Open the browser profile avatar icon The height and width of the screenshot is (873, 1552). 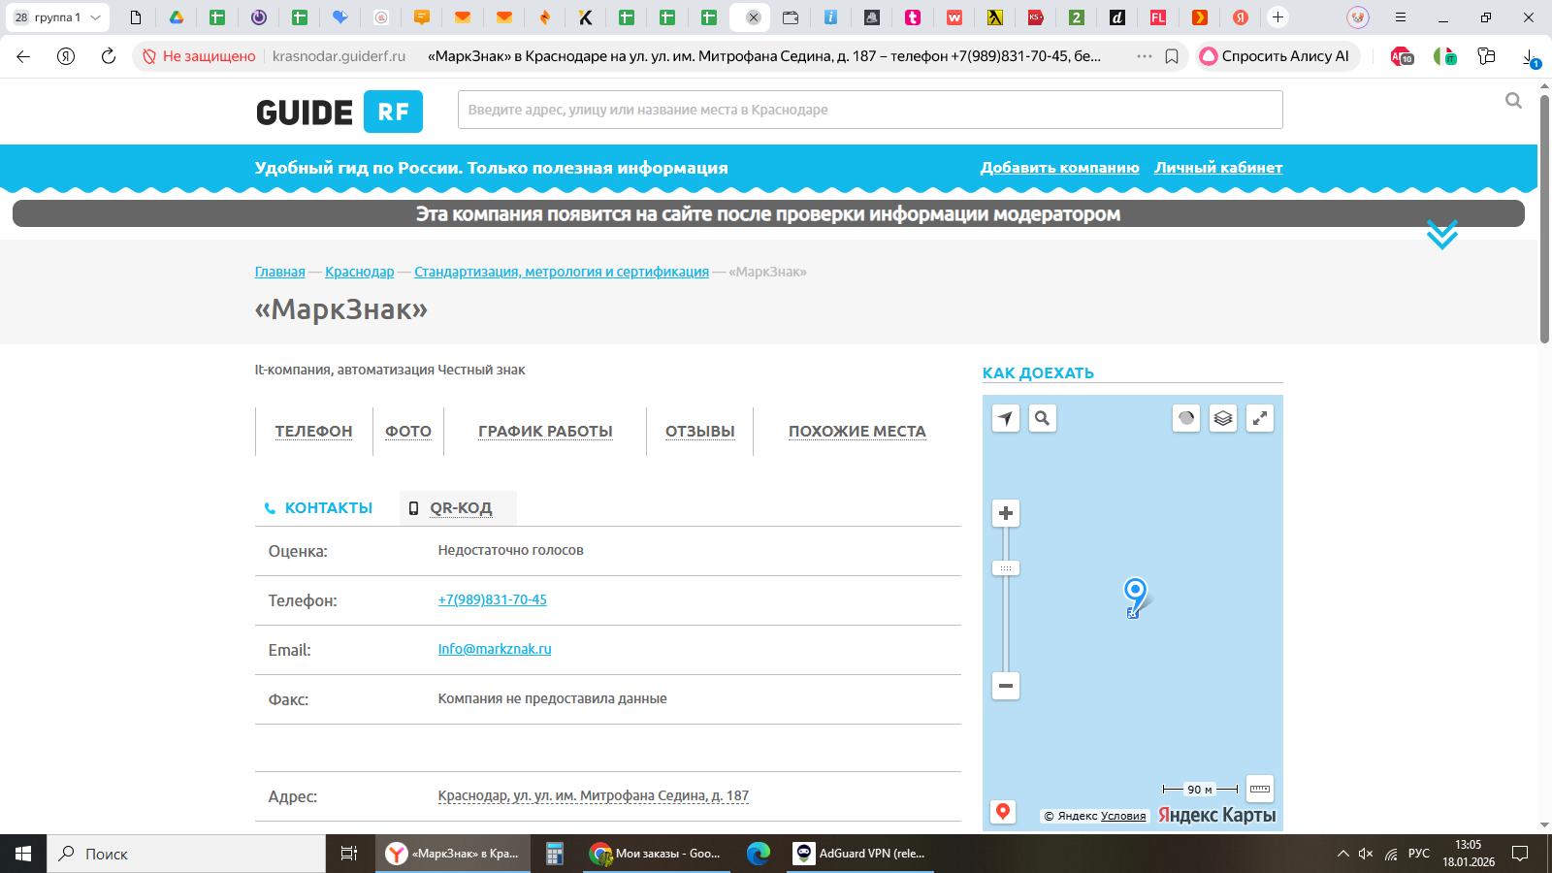point(1358,17)
